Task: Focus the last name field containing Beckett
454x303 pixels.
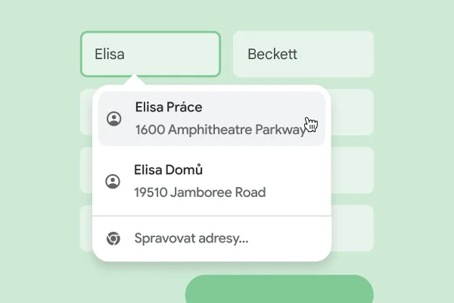Action: pos(303,55)
